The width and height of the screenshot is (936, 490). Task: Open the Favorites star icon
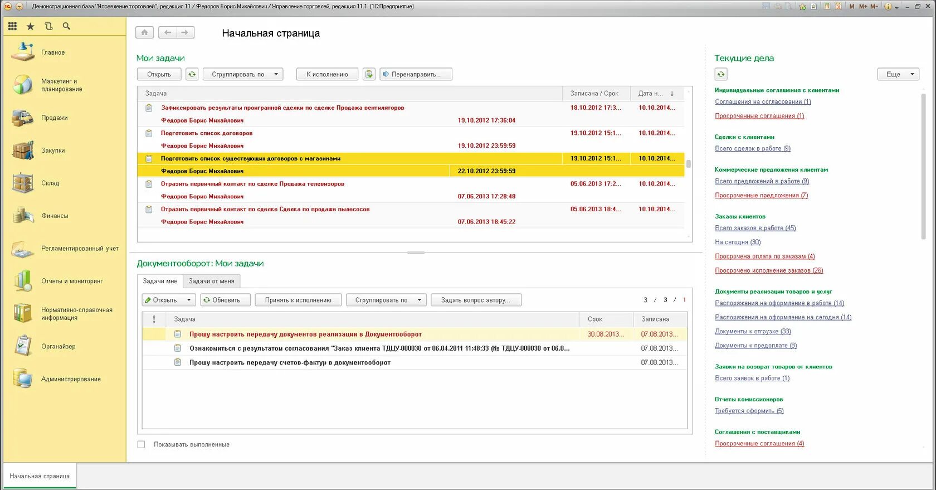(30, 26)
